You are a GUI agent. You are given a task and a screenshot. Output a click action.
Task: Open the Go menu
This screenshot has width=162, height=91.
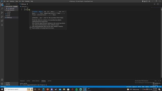point(20,1)
